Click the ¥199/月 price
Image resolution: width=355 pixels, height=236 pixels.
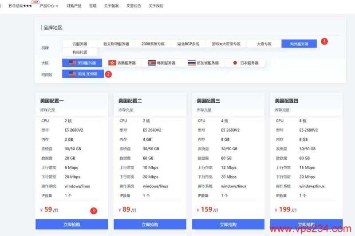286,209
